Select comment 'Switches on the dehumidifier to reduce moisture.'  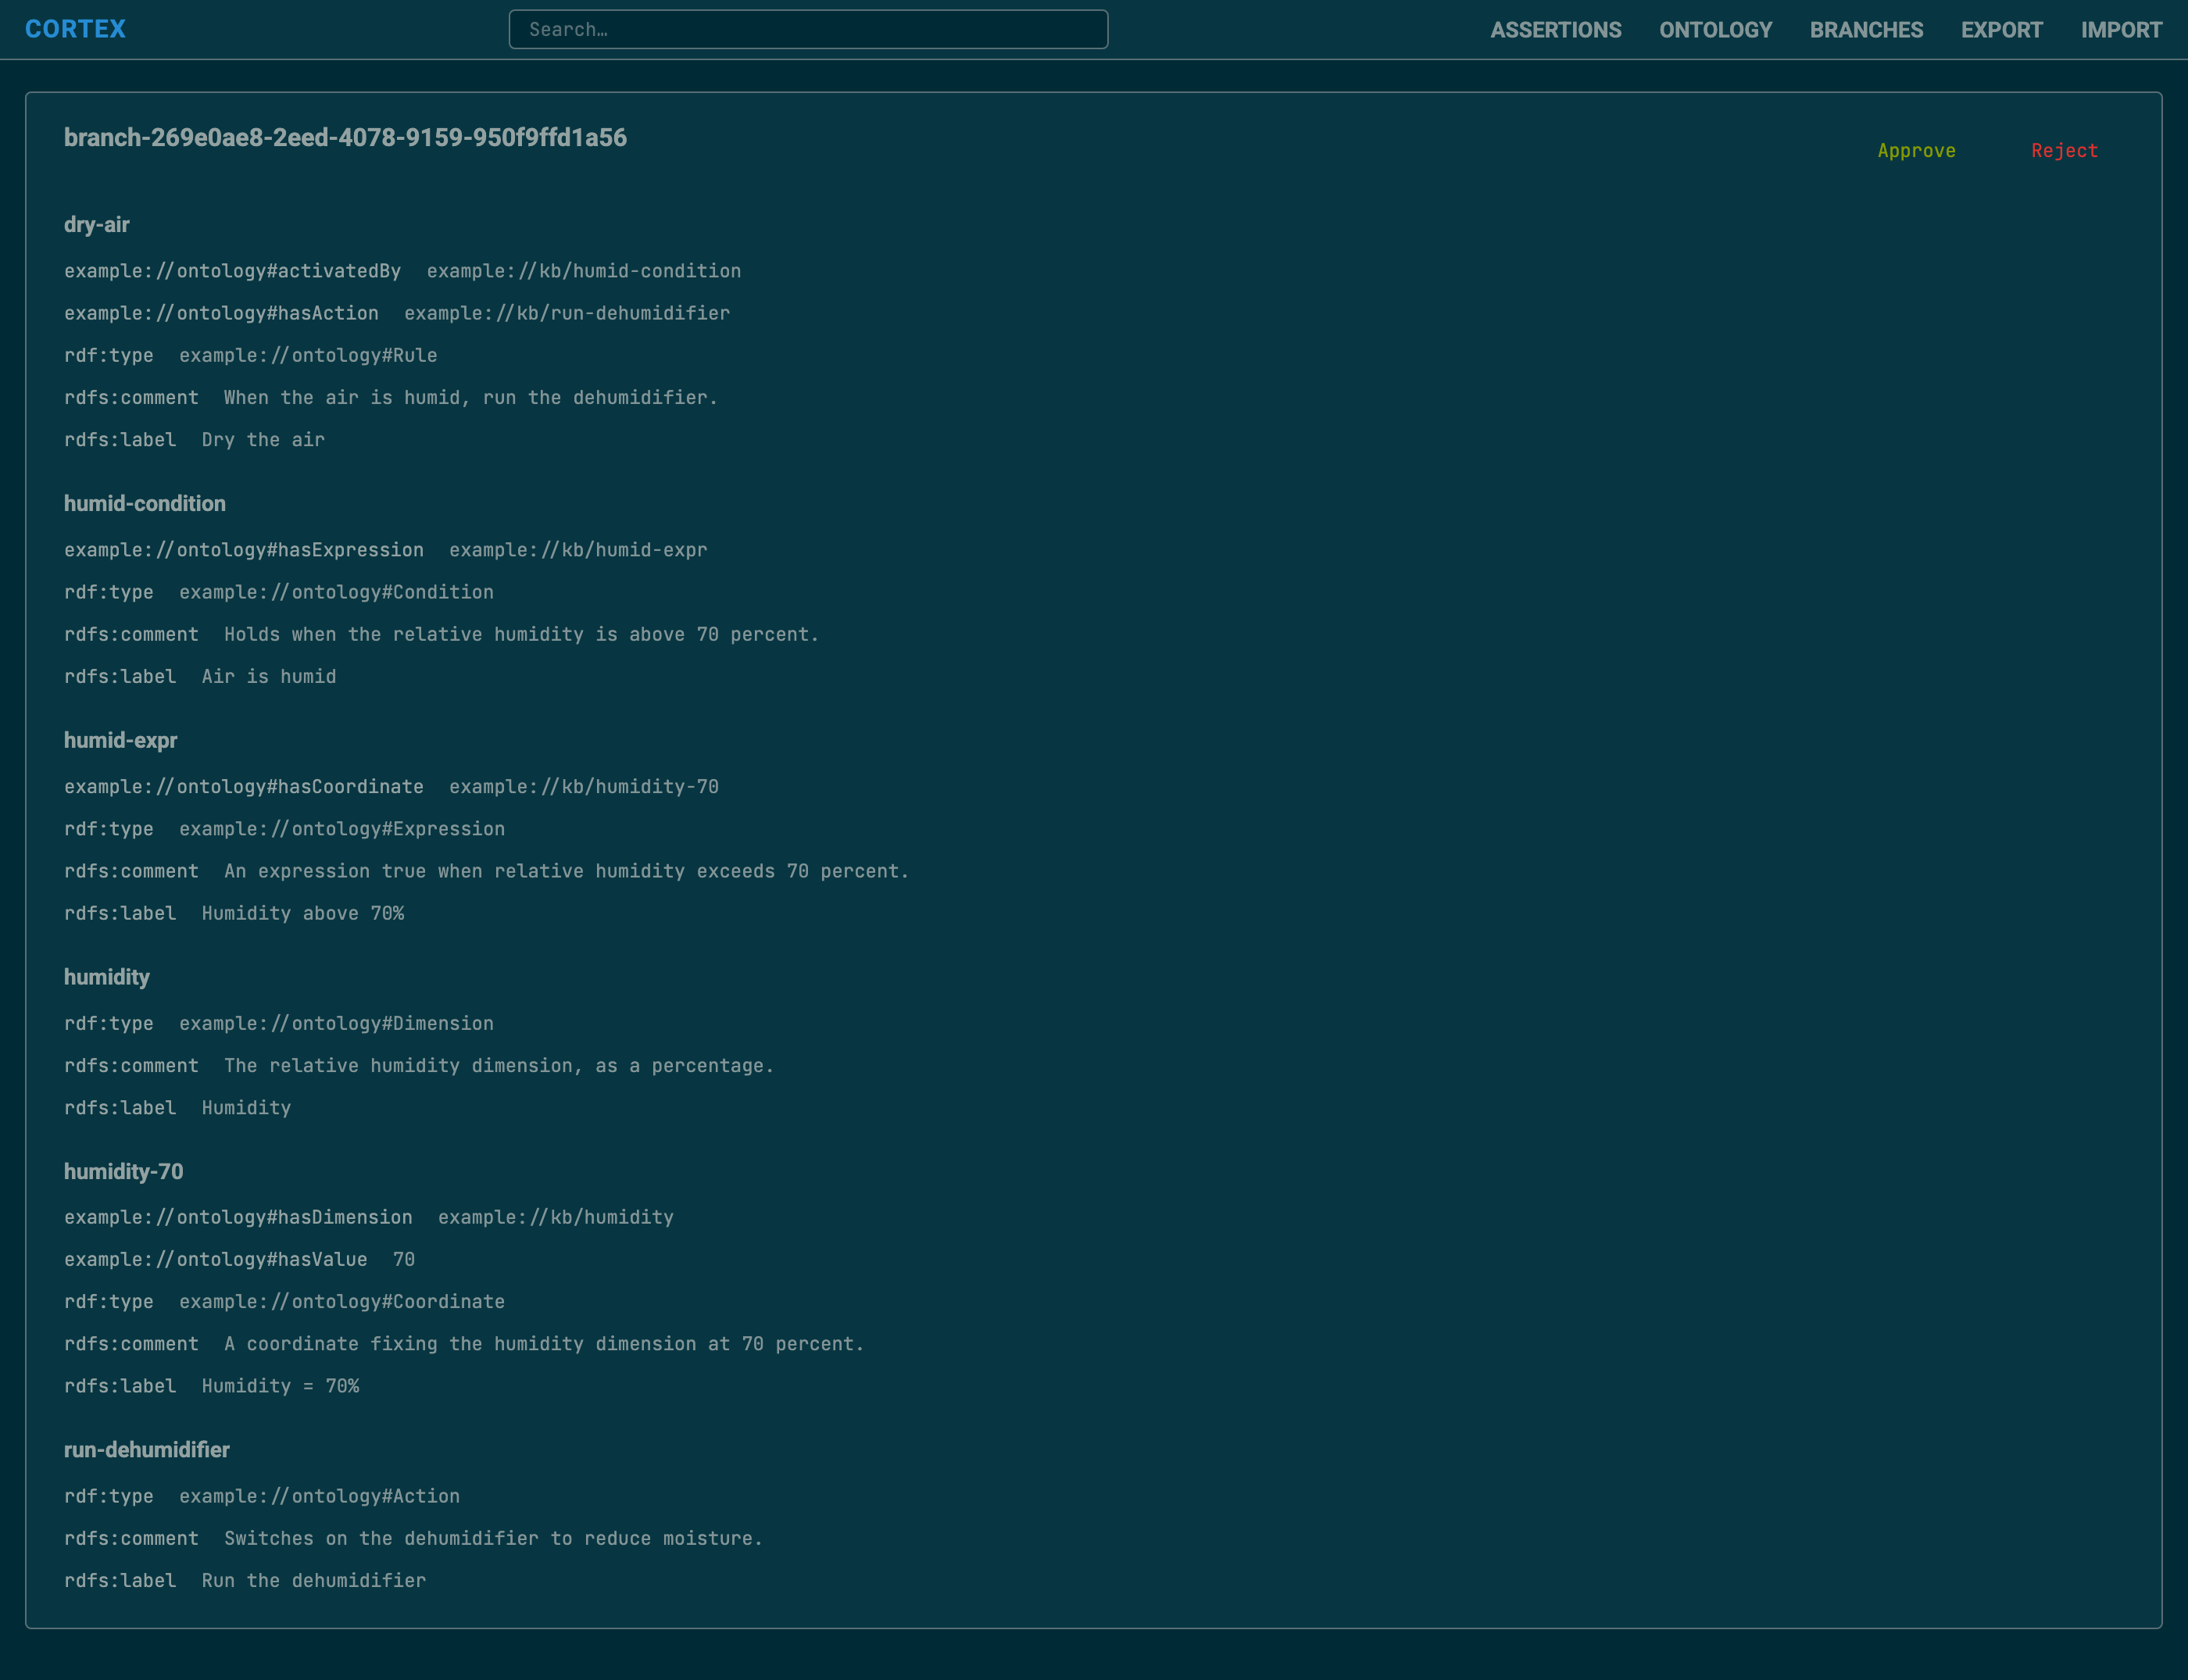(493, 1539)
